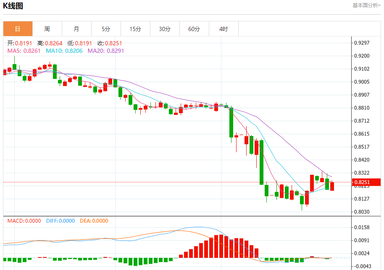Click the red 0.8251 current price tag
The height and width of the screenshot is (270, 384).
366,182
